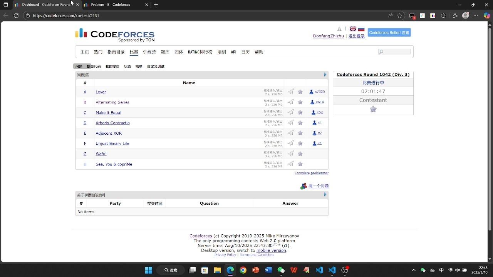493x277 pixels.
Task: Switch site language to English flag
Action: (x=353, y=29)
